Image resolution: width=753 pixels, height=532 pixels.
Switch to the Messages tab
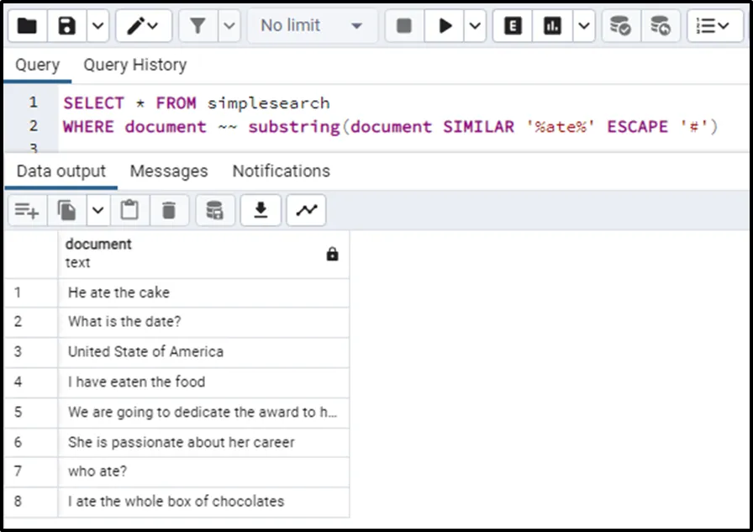[x=169, y=171]
